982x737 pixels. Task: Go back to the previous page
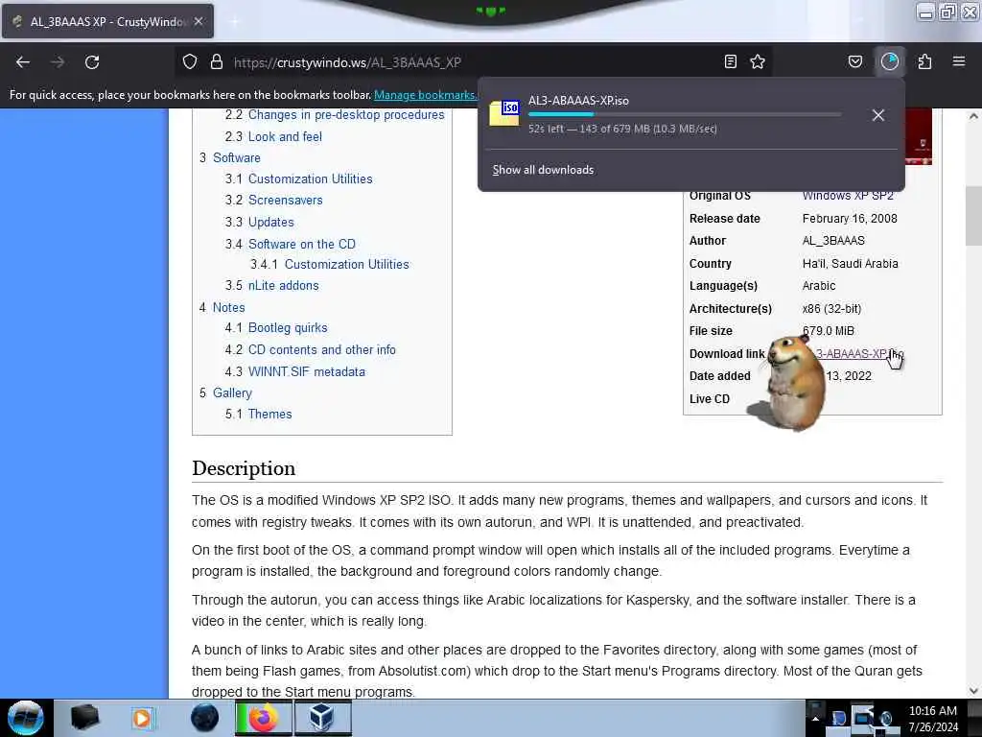[x=23, y=62]
